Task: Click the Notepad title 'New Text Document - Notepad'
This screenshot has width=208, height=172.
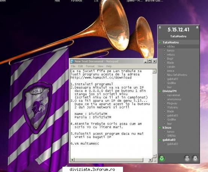Action: tap(96, 62)
